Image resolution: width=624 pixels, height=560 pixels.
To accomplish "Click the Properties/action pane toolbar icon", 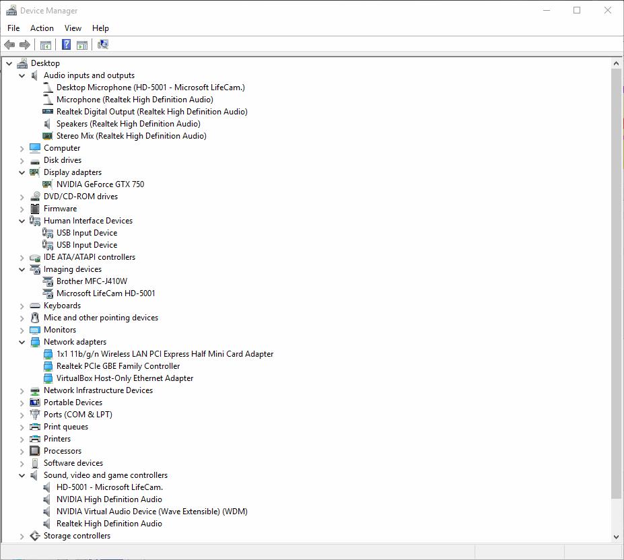I will point(82,45).
